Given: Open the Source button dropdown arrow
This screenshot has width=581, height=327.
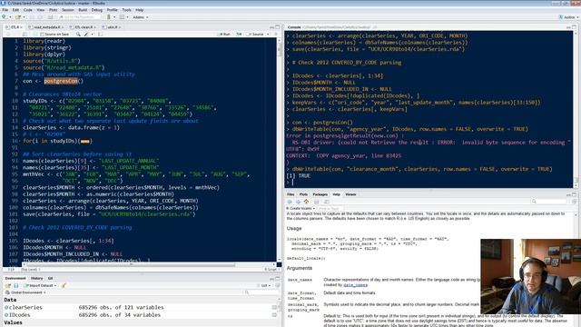Looking at the screenshot, I should (268, 35).
